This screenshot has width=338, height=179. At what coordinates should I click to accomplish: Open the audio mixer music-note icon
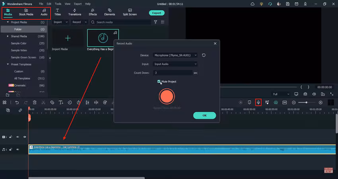[x=267, y=103]
